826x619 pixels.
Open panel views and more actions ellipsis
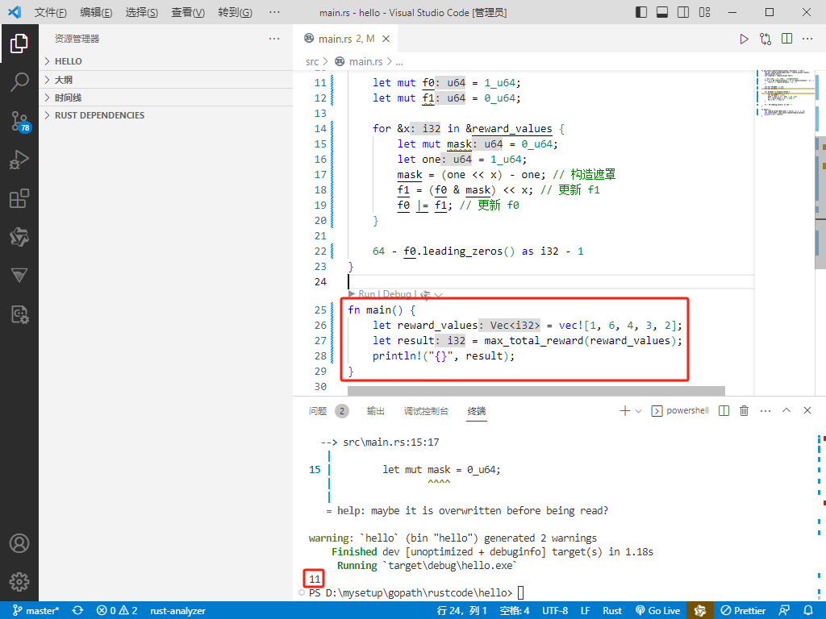[x=766, y=410]
